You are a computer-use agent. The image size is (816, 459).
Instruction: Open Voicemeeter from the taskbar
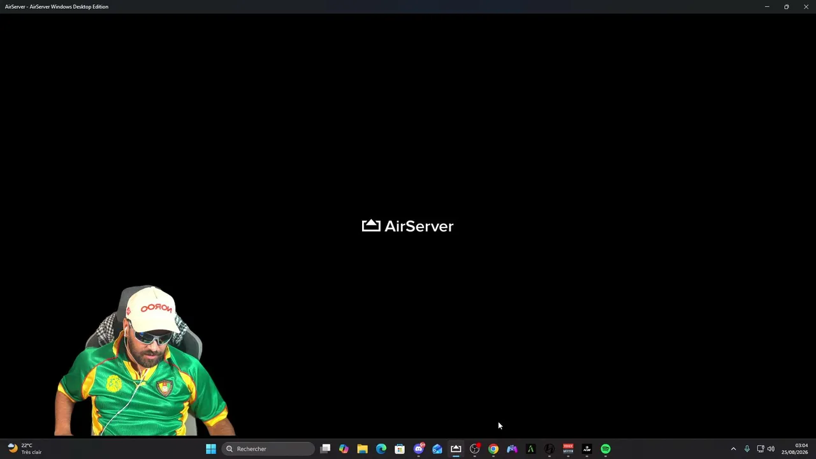pos(568,449)
